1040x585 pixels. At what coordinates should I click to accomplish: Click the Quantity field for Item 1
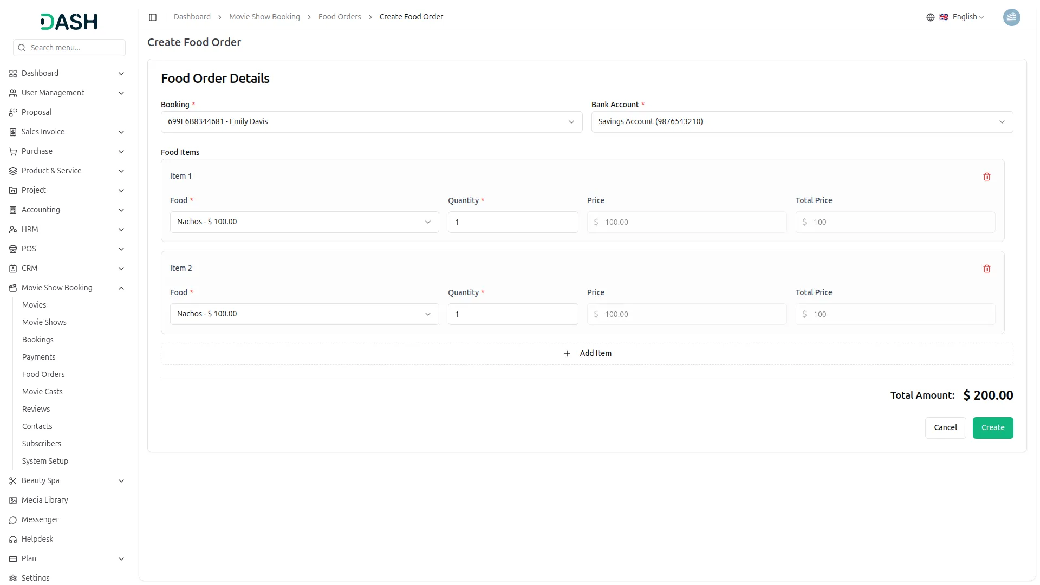(x=512, y=222)
